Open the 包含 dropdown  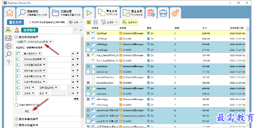43,93
